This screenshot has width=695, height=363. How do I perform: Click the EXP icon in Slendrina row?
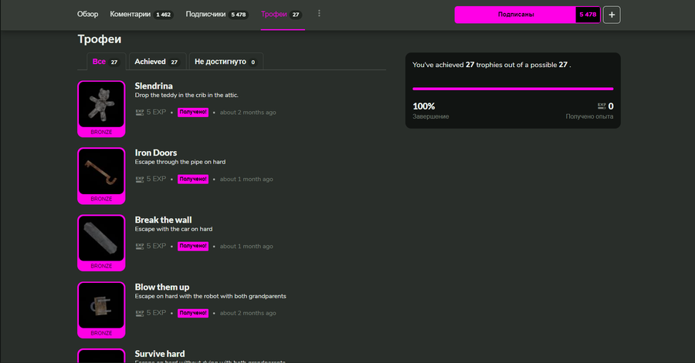tap(140, 113)
